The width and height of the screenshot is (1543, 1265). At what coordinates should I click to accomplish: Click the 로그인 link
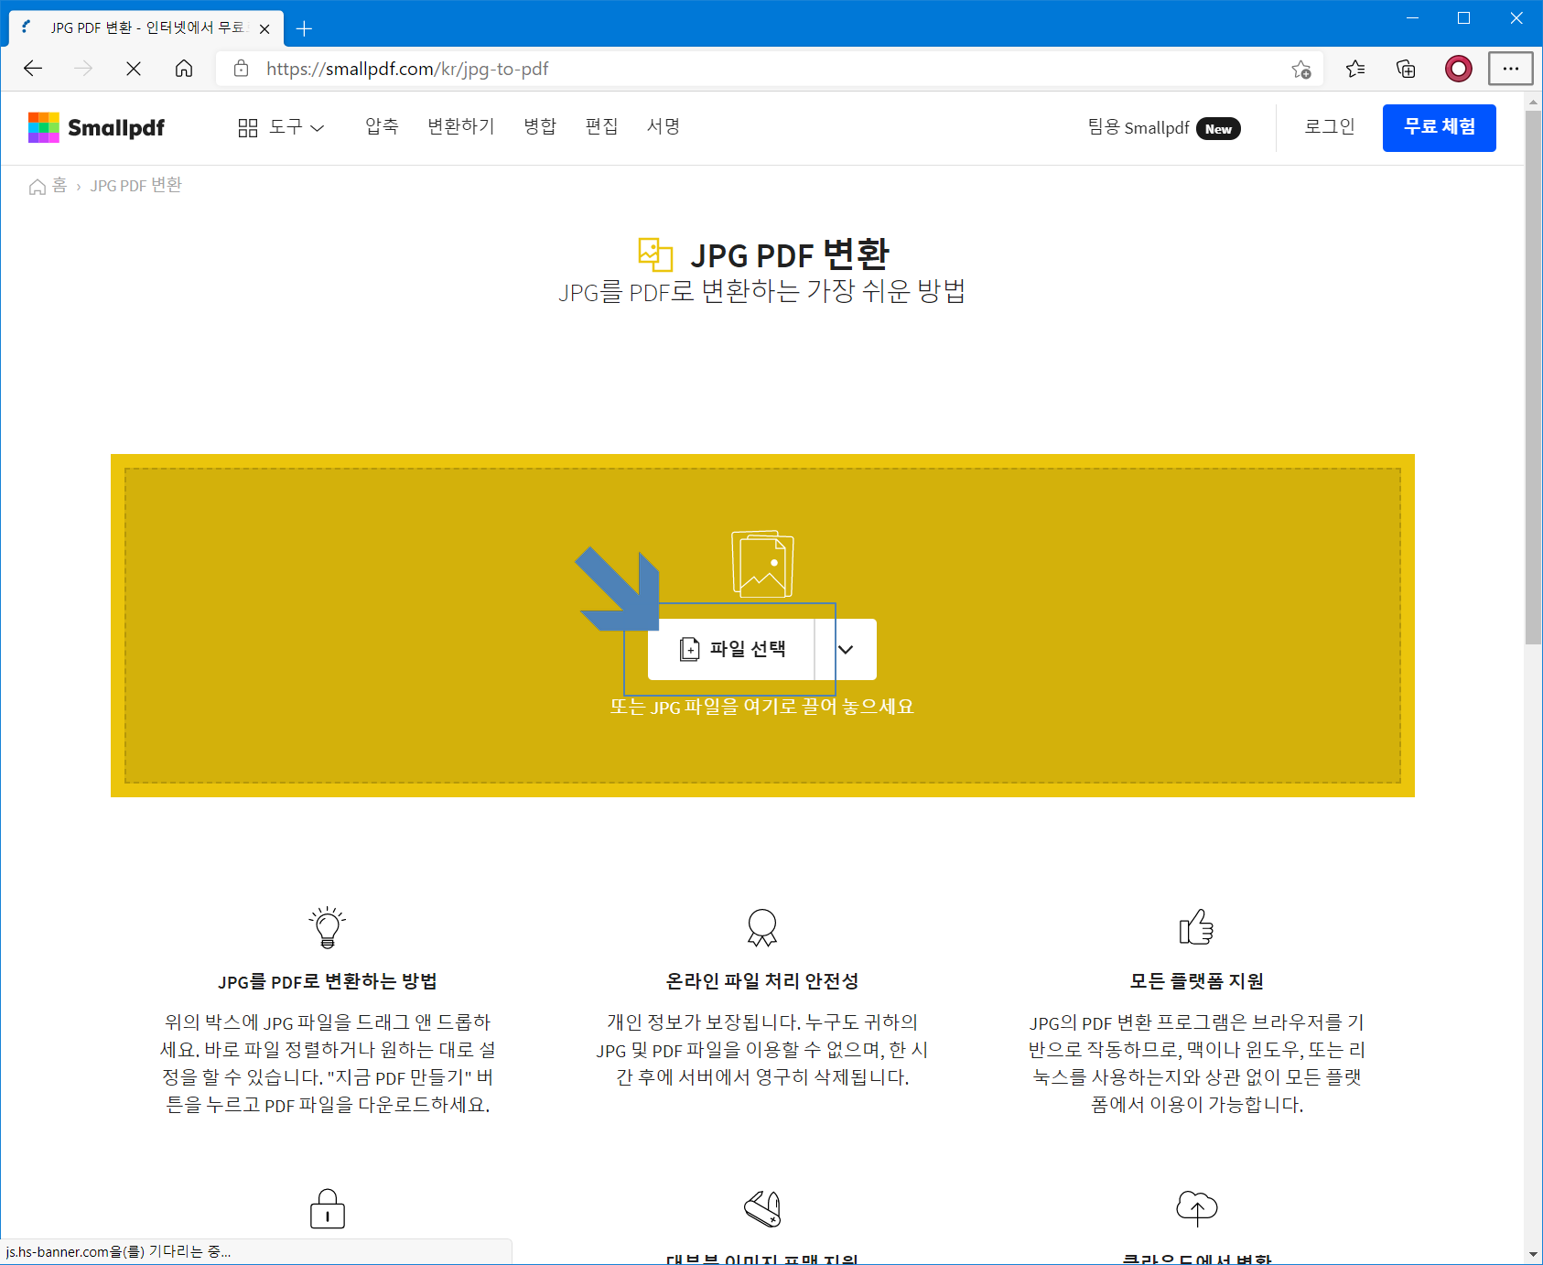click(x=1329, y=126)
